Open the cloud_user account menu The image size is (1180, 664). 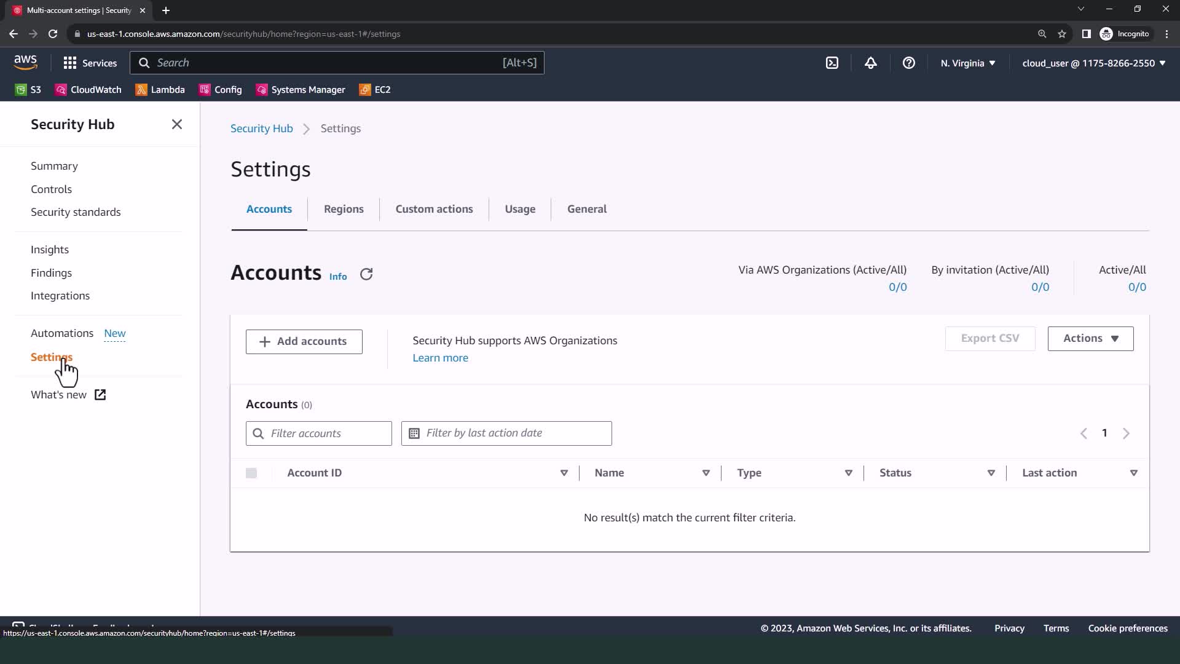[1093, 63]
